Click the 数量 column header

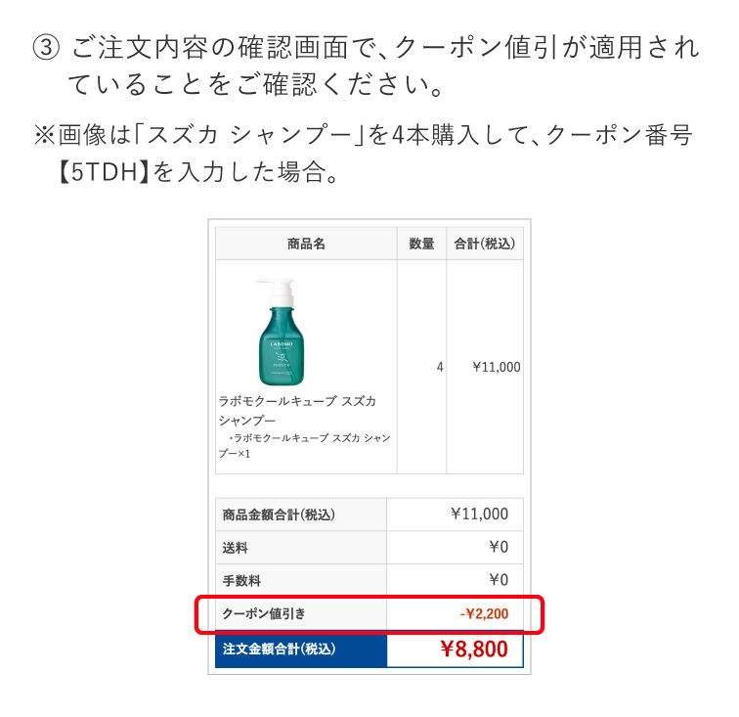click(x=421, y=244)
